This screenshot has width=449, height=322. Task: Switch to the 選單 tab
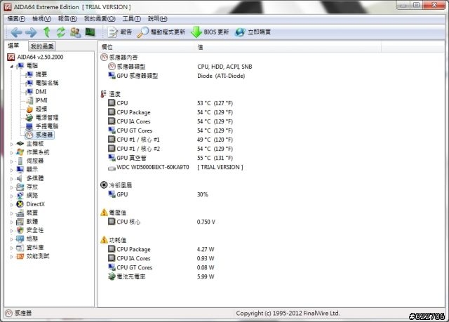pyautogui.click(x=13, y=46)
